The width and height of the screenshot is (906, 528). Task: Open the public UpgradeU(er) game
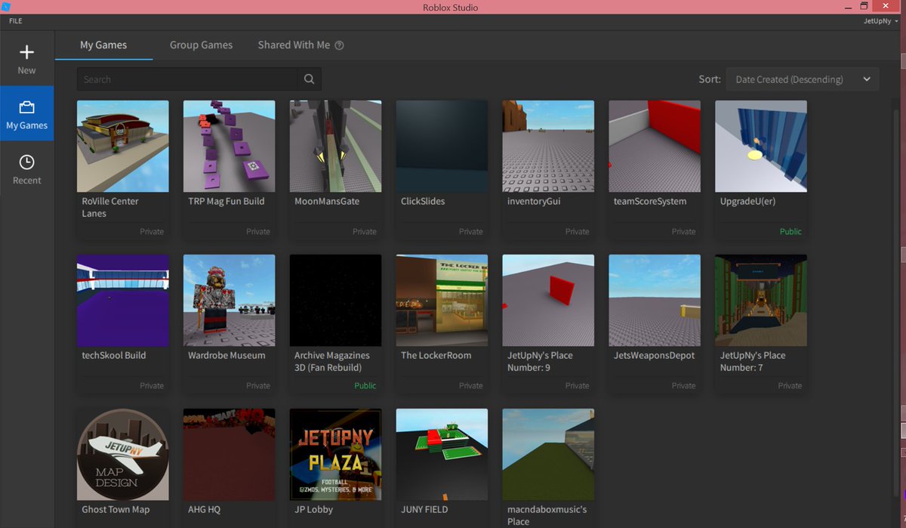(760, 146)
